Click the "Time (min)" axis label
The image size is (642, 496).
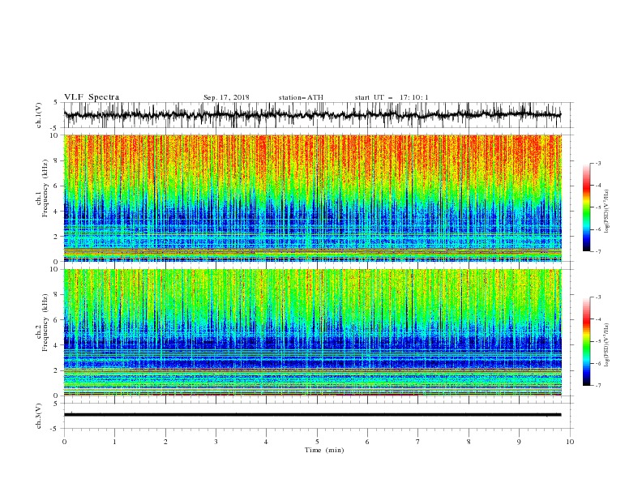[324, 450]
